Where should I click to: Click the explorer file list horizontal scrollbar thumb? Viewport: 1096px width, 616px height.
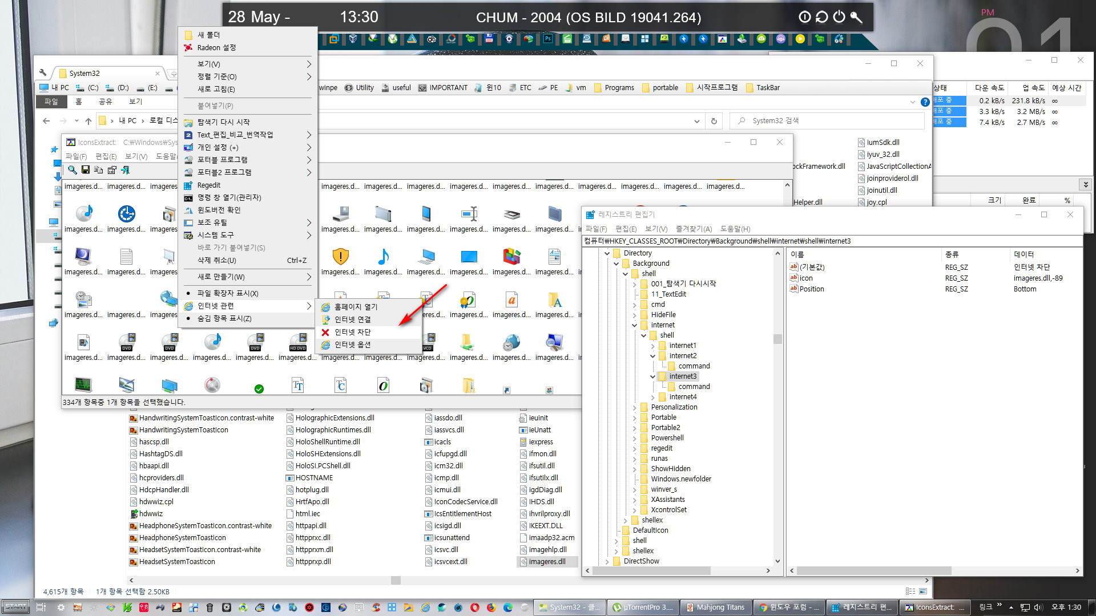[396, 580]
